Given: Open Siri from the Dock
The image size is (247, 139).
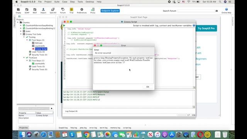Looking at the screenshot, I should pos(29,135).
